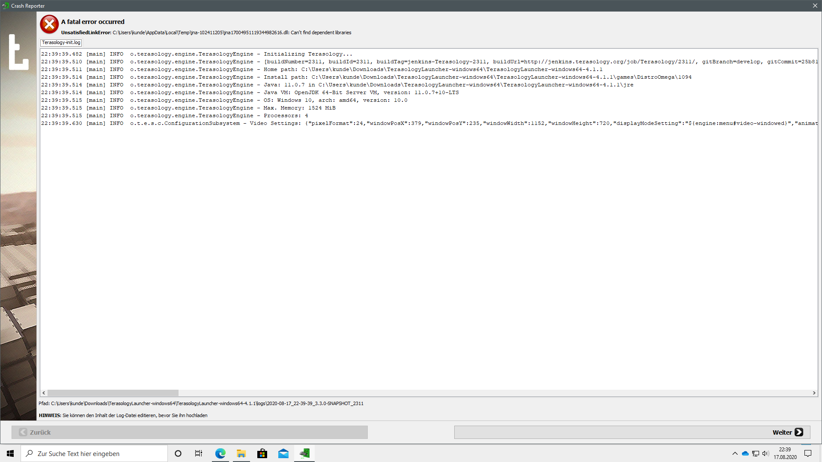822x462 pixels.
Task: Open the Mail app from taskbar
Action: (x=283, y=453)
